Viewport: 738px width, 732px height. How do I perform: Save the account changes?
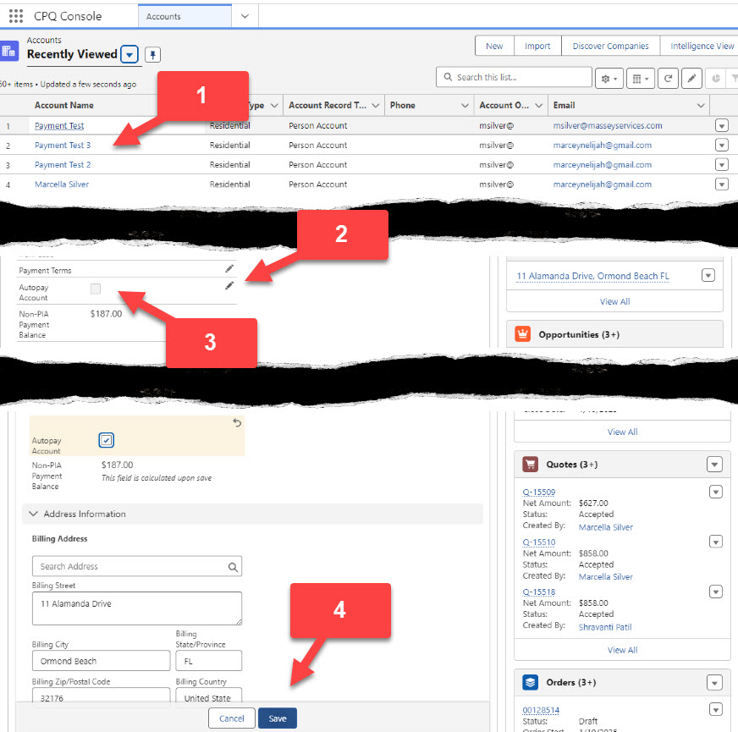click(x=278, y=718)
